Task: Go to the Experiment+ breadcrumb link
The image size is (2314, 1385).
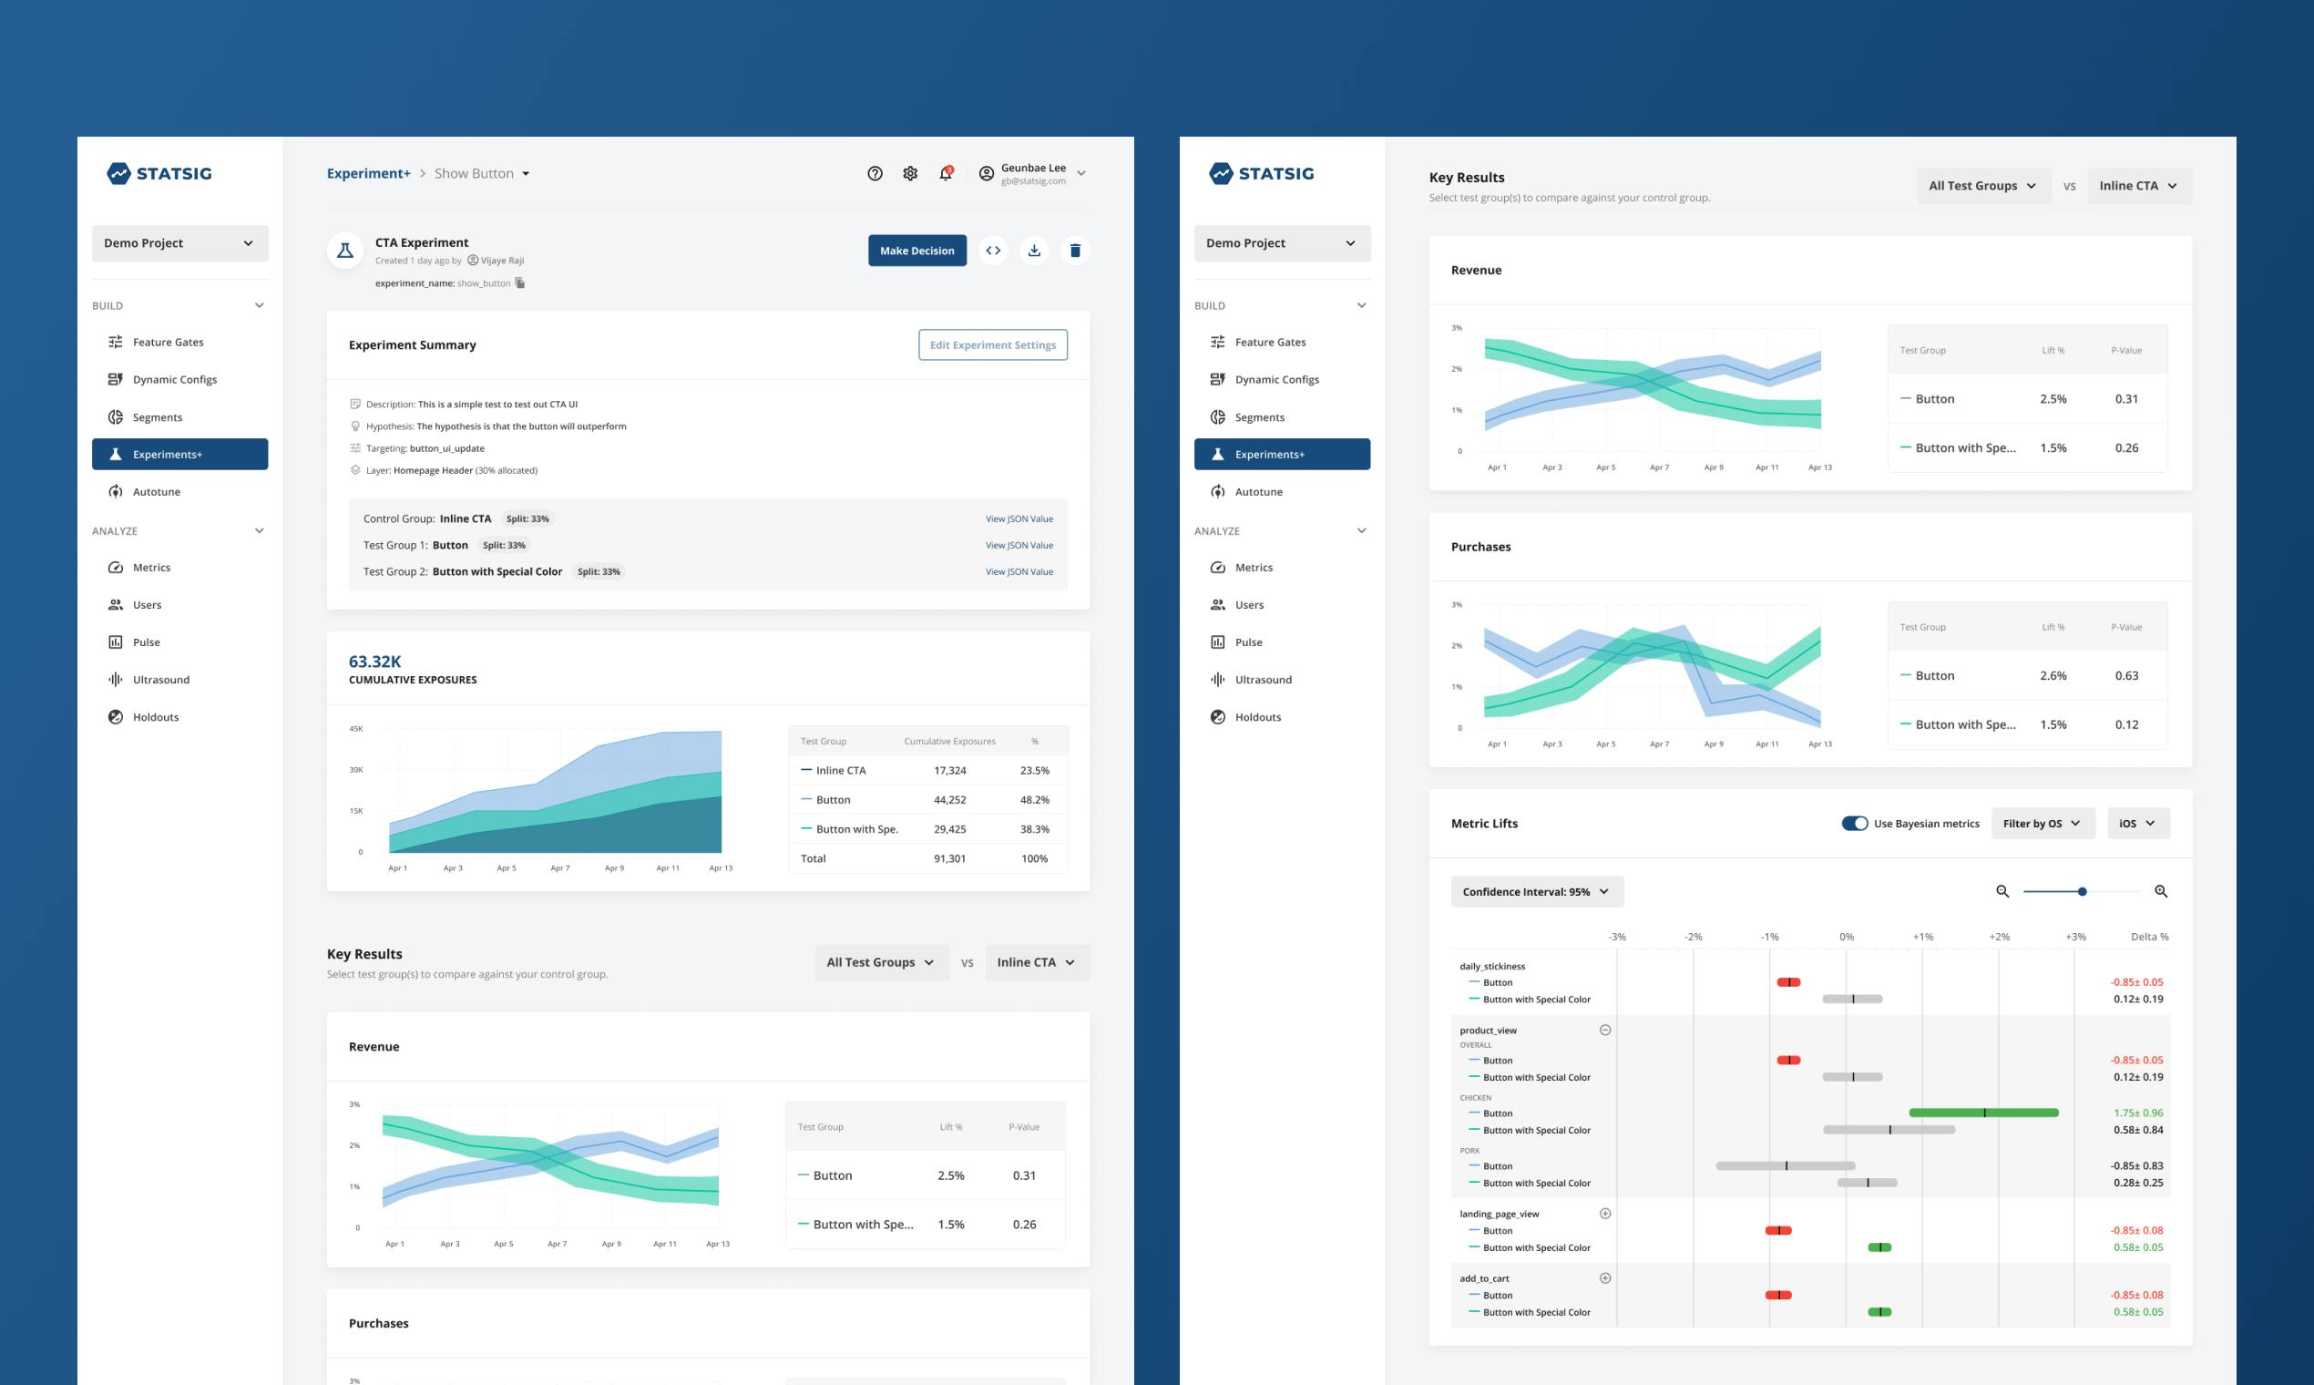Action: pyautogui.click(x=369, y=174)
